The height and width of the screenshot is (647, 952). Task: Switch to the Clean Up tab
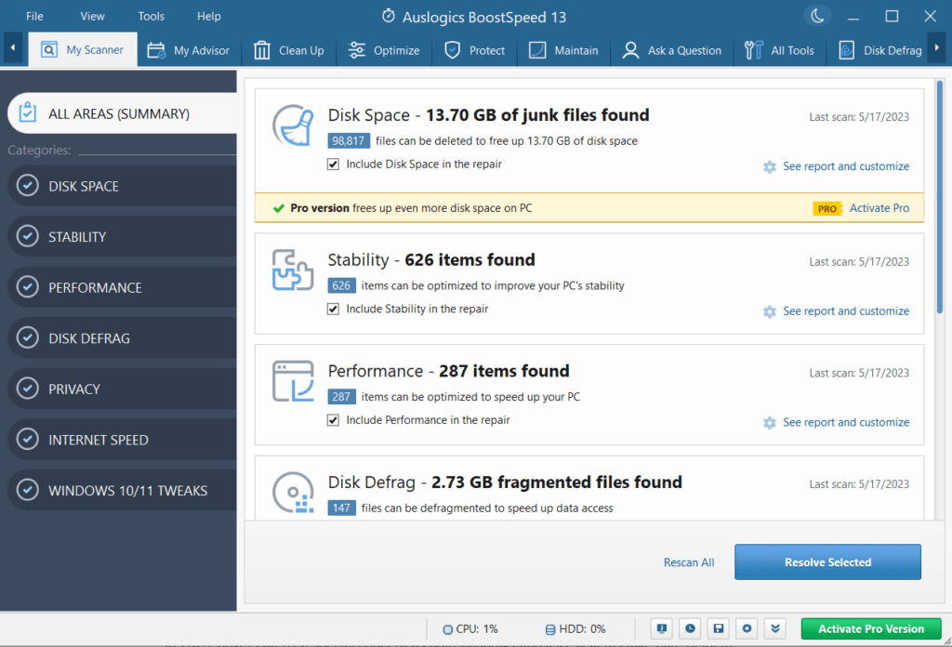[x=289, y=50]
